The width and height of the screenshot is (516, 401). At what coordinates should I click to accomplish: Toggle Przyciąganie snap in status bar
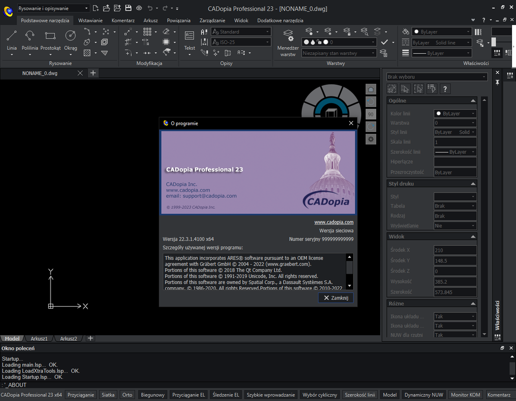(81, 395)
